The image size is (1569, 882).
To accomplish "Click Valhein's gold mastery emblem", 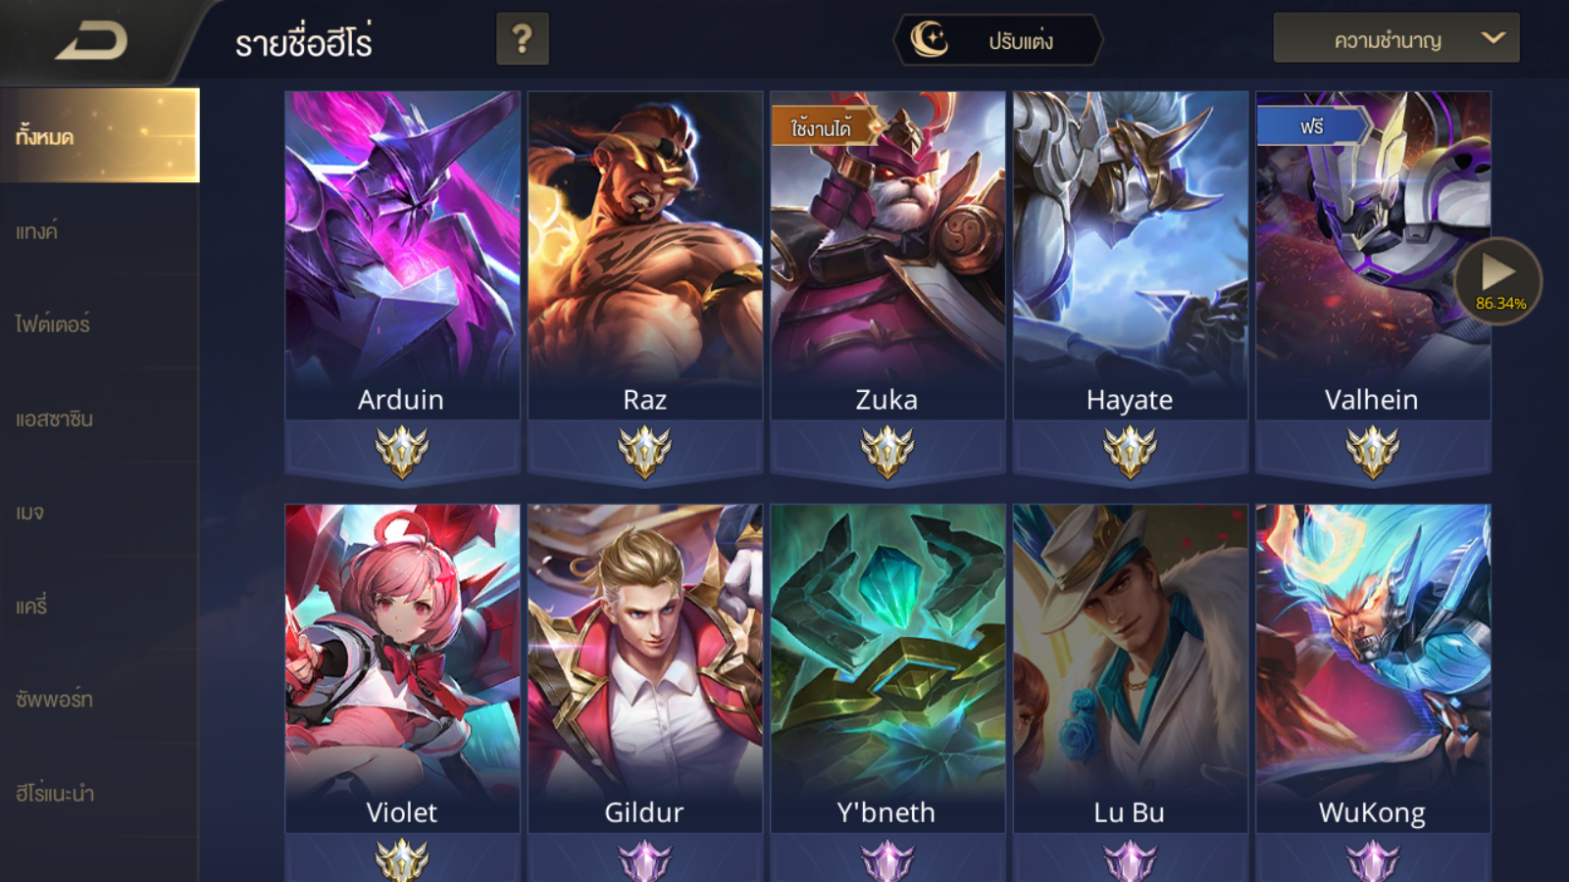I will (1373, 451).
